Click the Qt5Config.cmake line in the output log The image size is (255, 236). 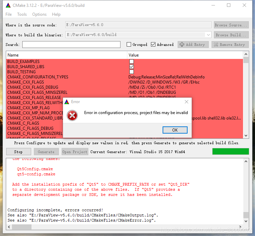tap(35, 169)
